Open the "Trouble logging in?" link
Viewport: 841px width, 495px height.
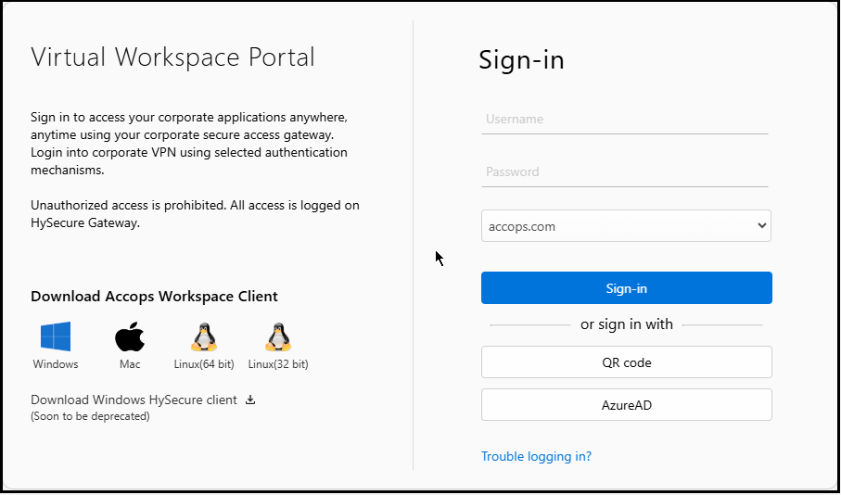[536, 456]
